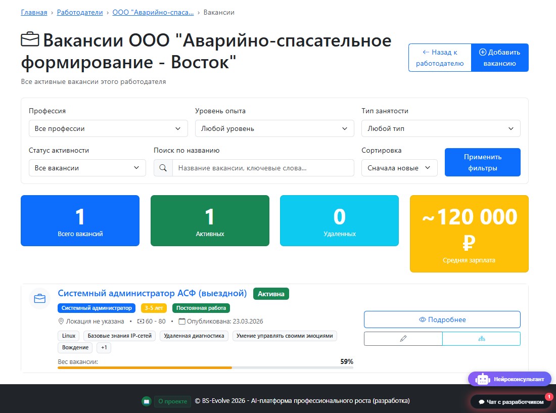Click the robot icon of Нейроконсультант
Viewport: 556px width, 413px height.
click(483, 379)
